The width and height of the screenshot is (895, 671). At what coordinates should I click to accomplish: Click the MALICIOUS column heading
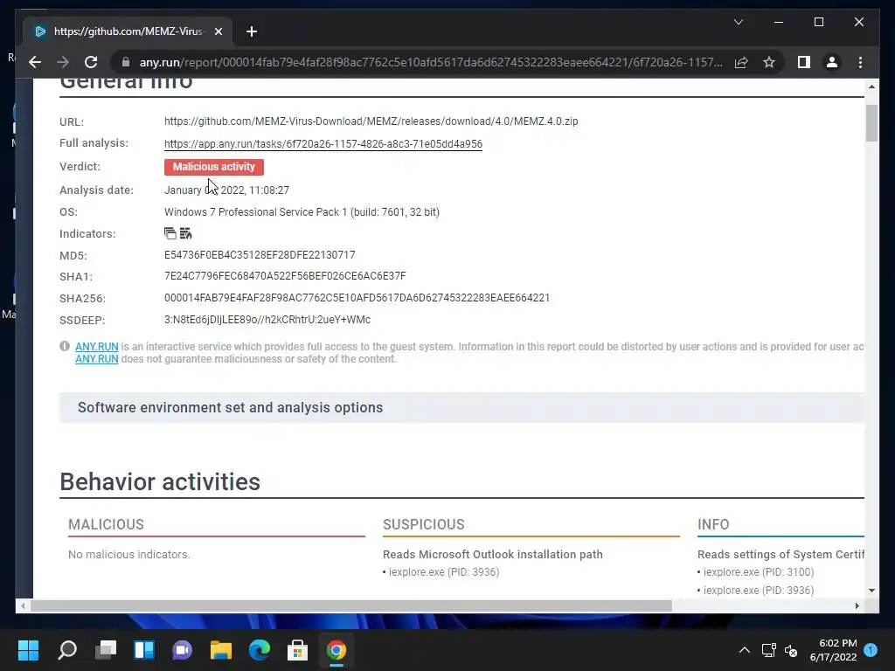106,524
